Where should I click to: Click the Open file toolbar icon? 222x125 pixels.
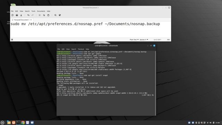17,15
